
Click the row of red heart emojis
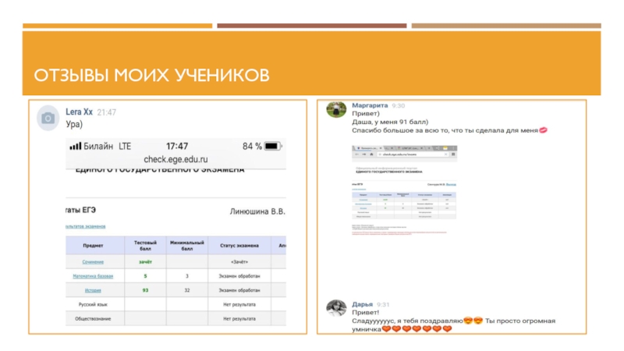click(417, 328)
